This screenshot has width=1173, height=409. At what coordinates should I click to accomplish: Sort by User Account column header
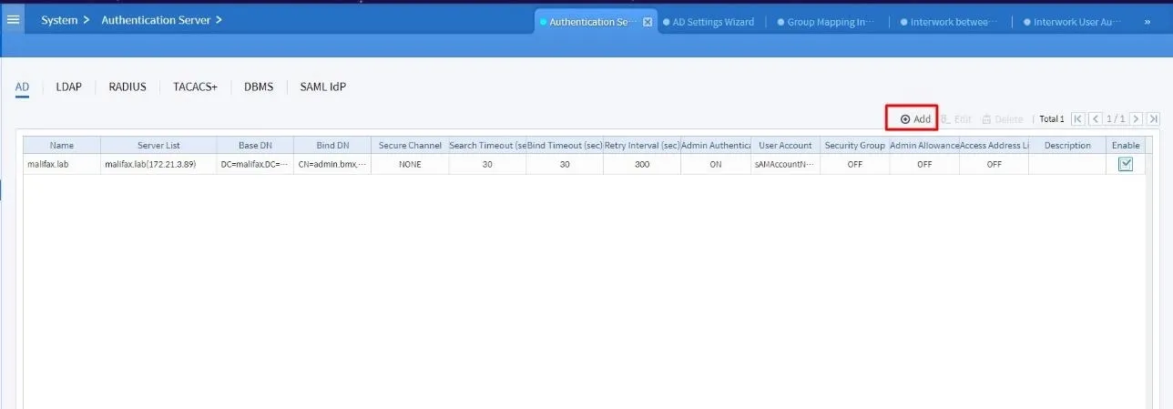786,146
